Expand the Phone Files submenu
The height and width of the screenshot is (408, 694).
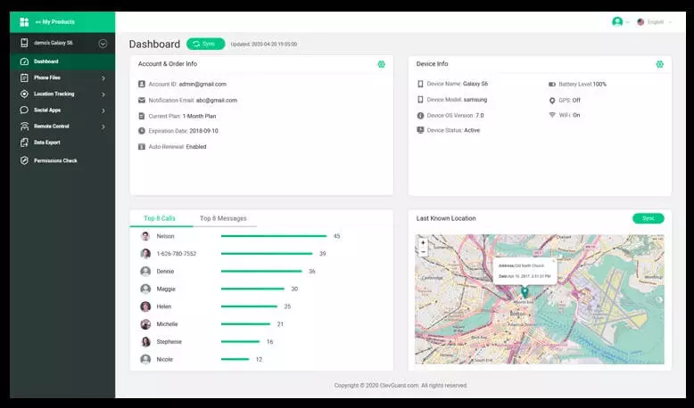coord(103,78)
